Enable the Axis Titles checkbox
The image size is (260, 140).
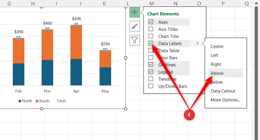151,29
